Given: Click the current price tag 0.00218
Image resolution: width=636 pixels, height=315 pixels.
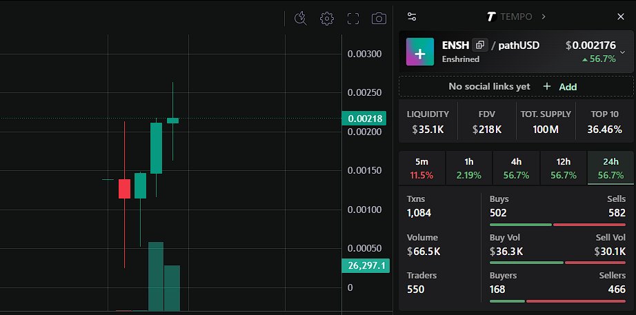Looking at the screenshot, I should (x=364, y=119).
